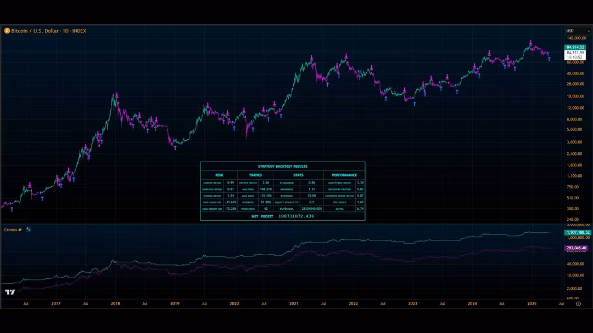Screen dimensions: 593x333
Task: Click the Bitcoin symbol logo icon
Action: 7,31
